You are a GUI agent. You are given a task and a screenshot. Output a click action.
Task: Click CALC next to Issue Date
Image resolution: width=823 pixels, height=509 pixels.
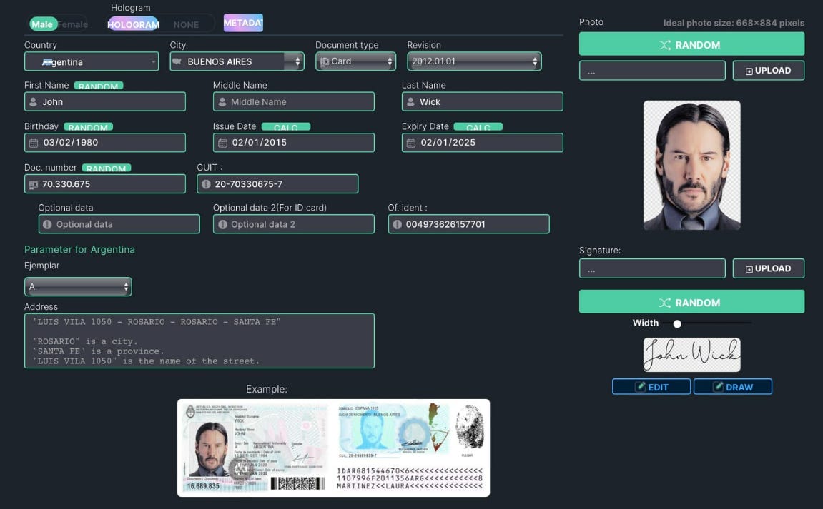coord(286,127)
